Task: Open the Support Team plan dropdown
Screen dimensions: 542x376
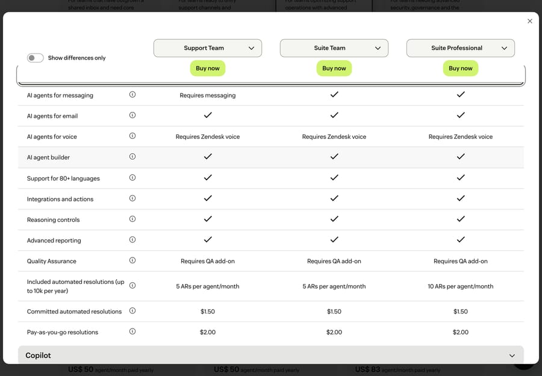Action: [207, 48]
